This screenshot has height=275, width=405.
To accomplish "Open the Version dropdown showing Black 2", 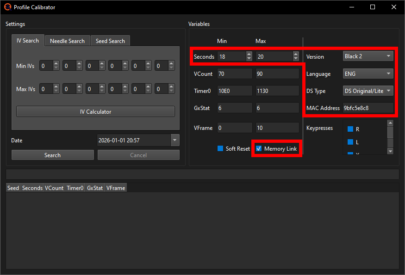I will [368, 55].
